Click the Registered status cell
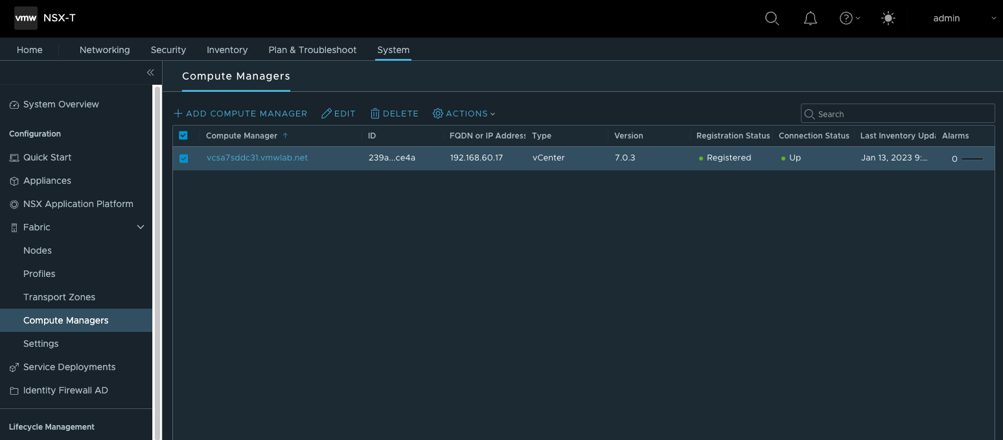The image size is (1003, 440). (x=725, y=158)
